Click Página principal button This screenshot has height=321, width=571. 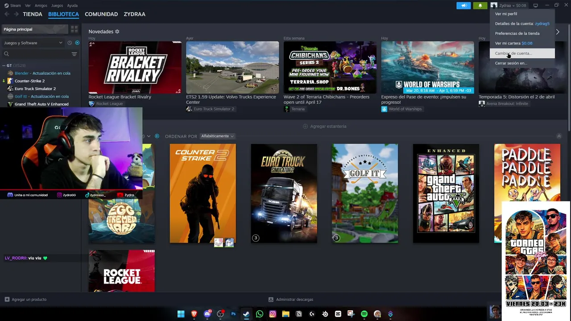(35, 29)
